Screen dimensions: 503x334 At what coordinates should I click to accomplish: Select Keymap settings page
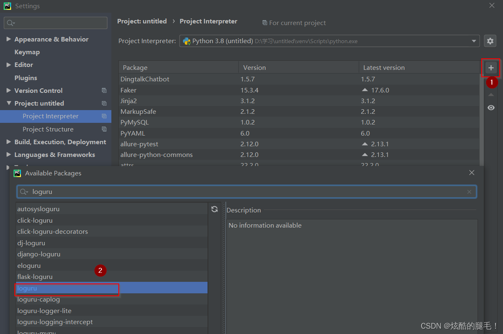[27, 52]
